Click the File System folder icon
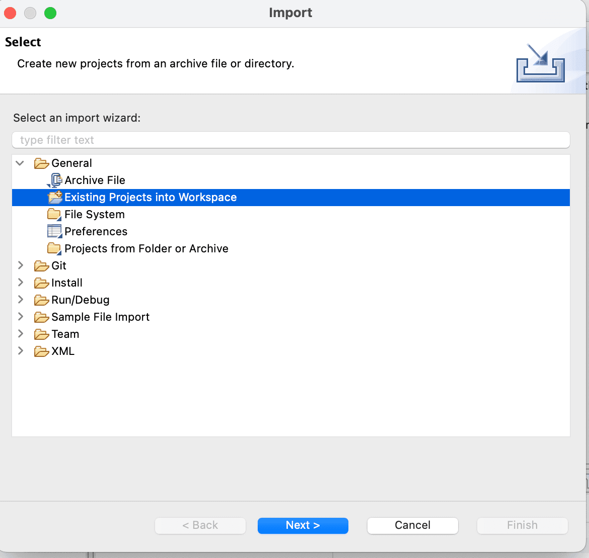The width and height of the screenshot is (589, 558). (54, 214)
